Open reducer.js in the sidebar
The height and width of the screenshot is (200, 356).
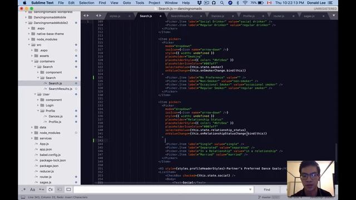pyautogui.click(x=47, y=171)
